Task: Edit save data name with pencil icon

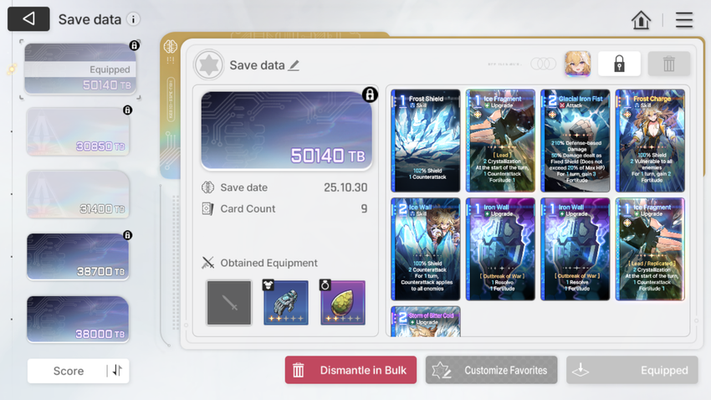Action: tap(294, 66)
